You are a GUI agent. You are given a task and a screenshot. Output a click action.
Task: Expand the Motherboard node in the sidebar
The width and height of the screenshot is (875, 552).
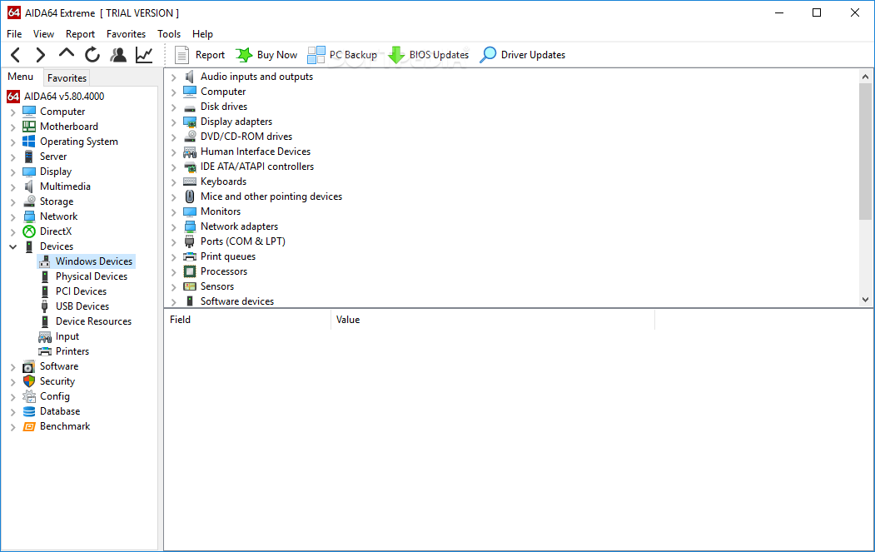(12, 127)
